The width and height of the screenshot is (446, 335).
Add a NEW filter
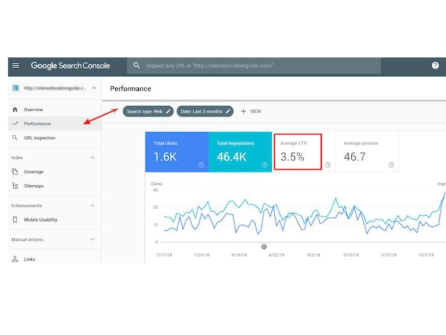pos(251,111)
